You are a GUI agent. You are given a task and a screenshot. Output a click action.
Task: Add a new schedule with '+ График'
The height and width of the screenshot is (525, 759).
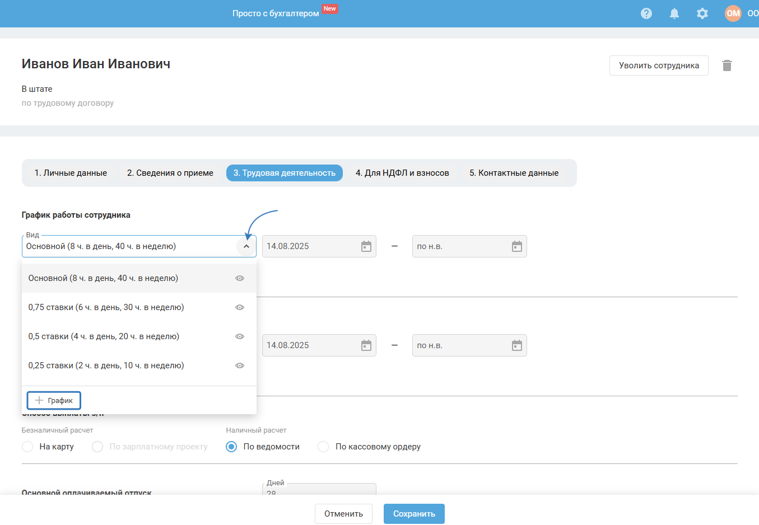coord(54,401)
